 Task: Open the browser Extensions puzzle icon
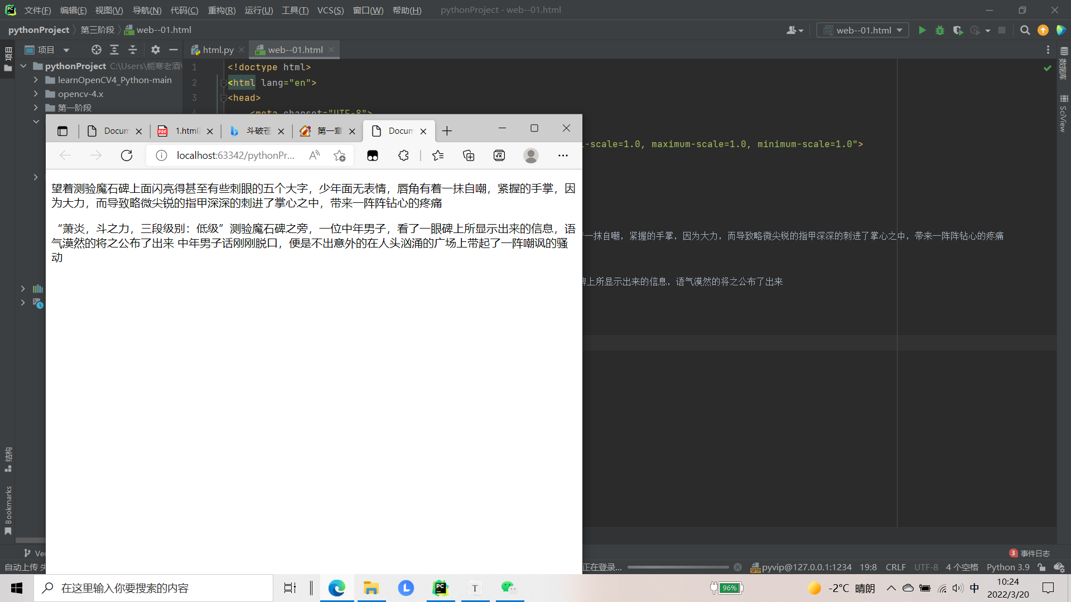403,156
